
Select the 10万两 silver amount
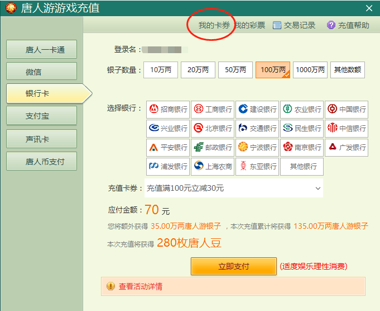point(161,70)
